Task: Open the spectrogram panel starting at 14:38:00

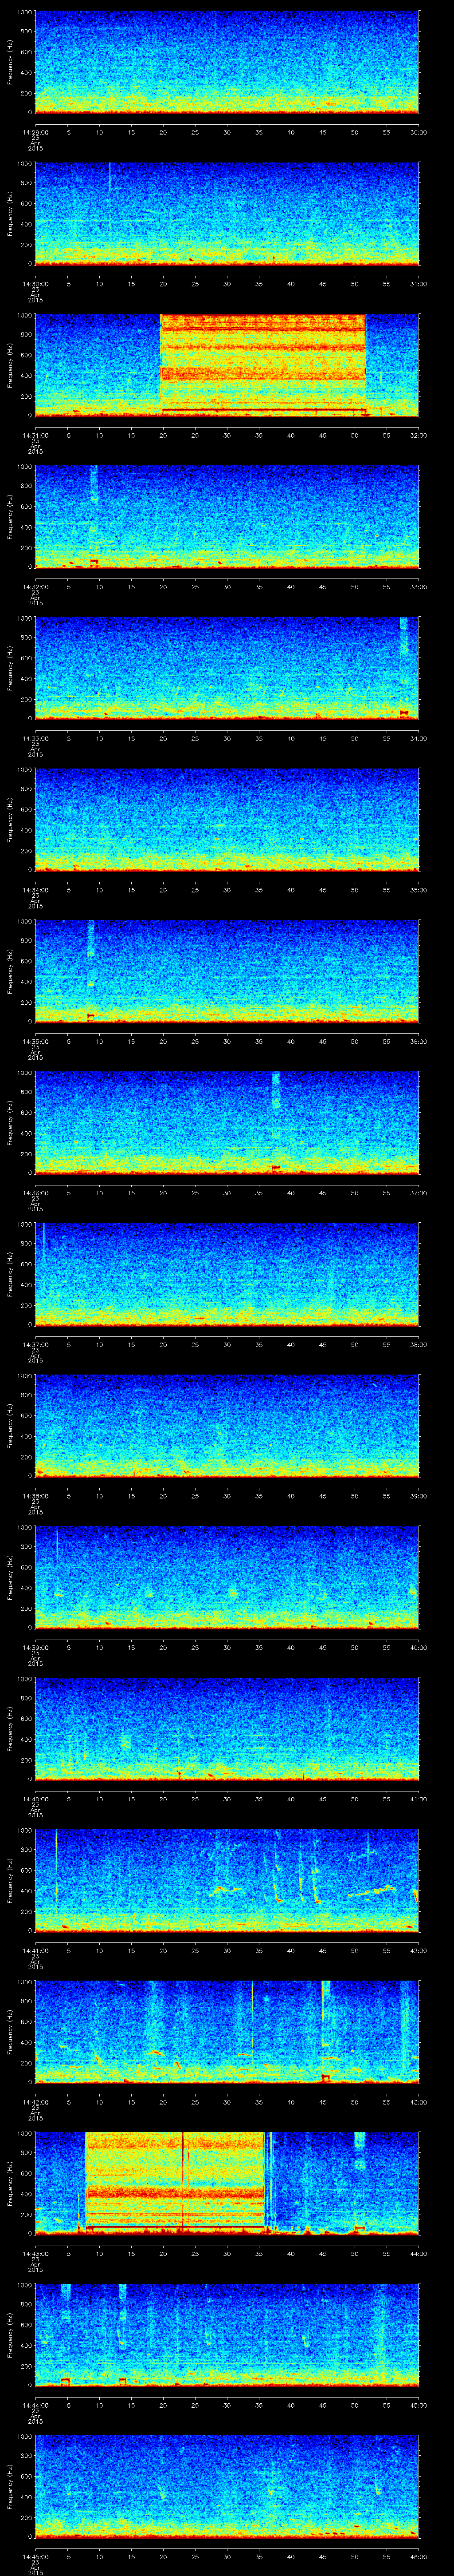Action: coord(227,1426)
